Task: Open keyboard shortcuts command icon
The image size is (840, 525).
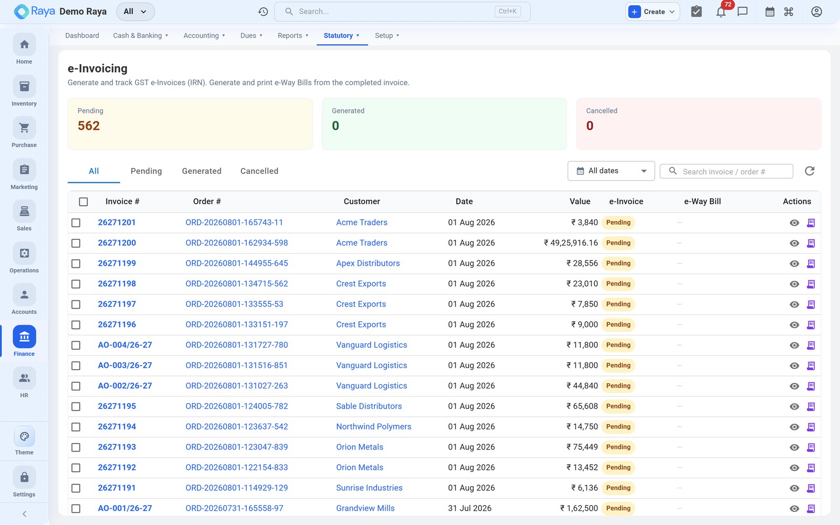Action: 789,12
